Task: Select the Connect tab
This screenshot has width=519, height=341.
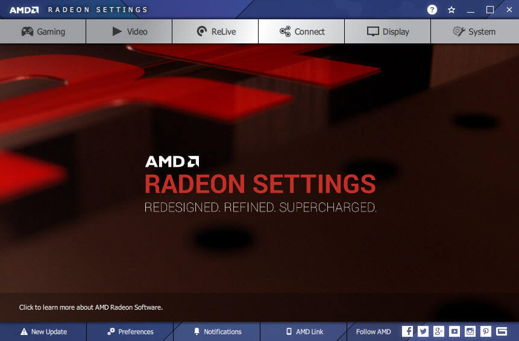Action: coord(301,31)
